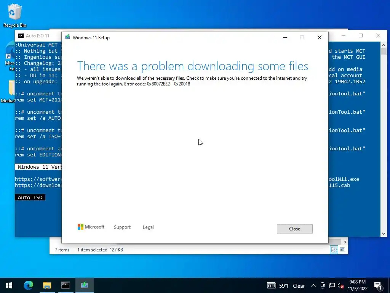
Task: Click the Meet Now tray icon
Action: coord(323,285)
